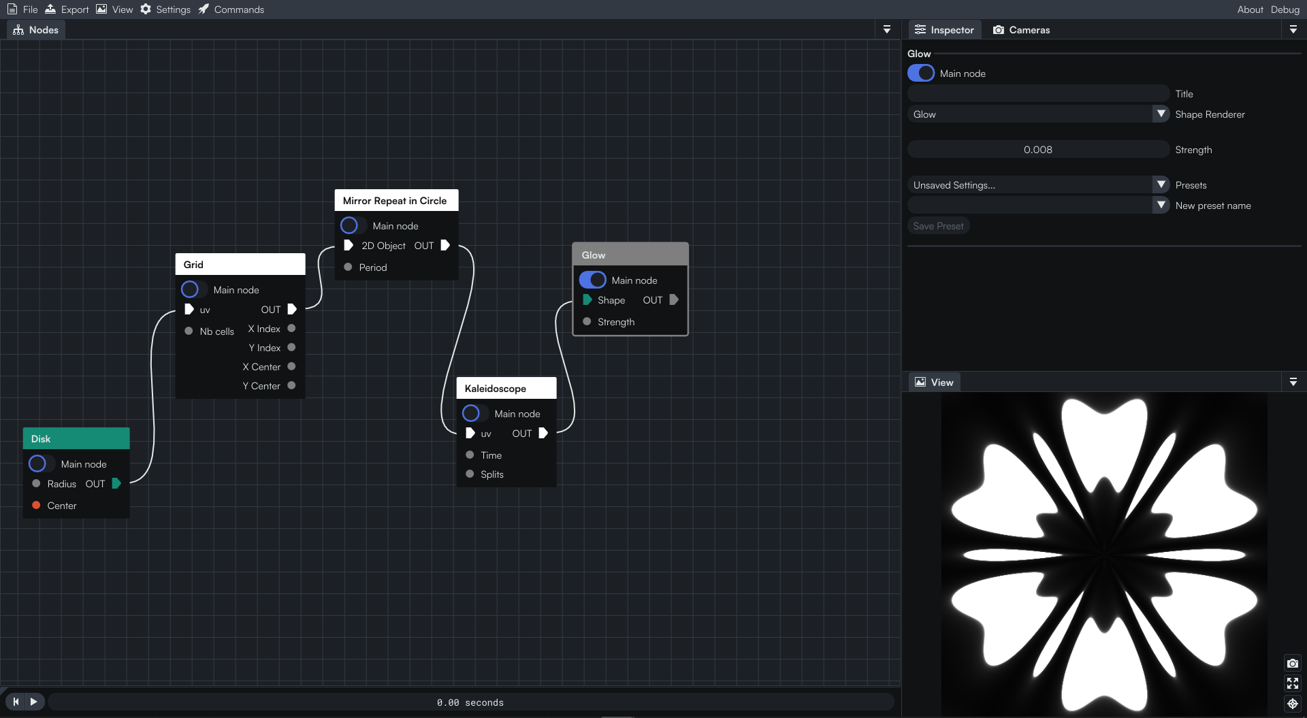The height and width of the screenshot is (718, 1307).
Task: Switch to the Cameras tab
Action: pos(1022,30)
